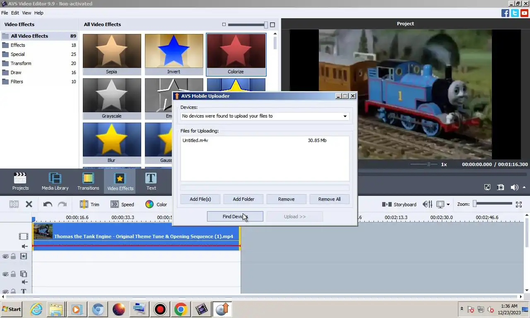
Task: Select the Blur effect thumbnail
Action: 112,143
